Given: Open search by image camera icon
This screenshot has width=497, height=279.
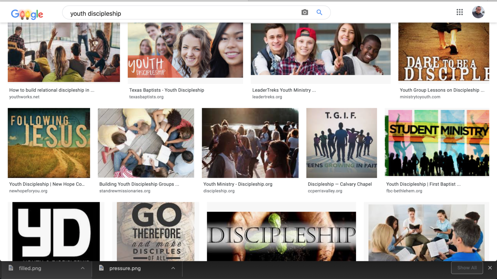Looking at the screenshot, I should click(304, 12).
